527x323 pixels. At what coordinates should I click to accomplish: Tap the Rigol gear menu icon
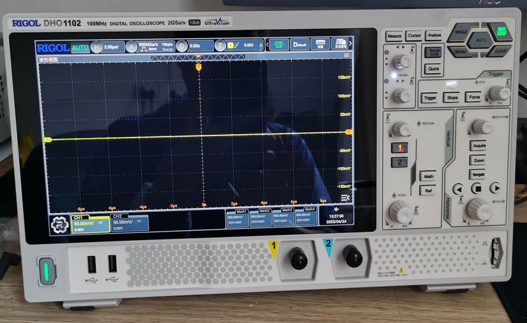click(59, 224)
